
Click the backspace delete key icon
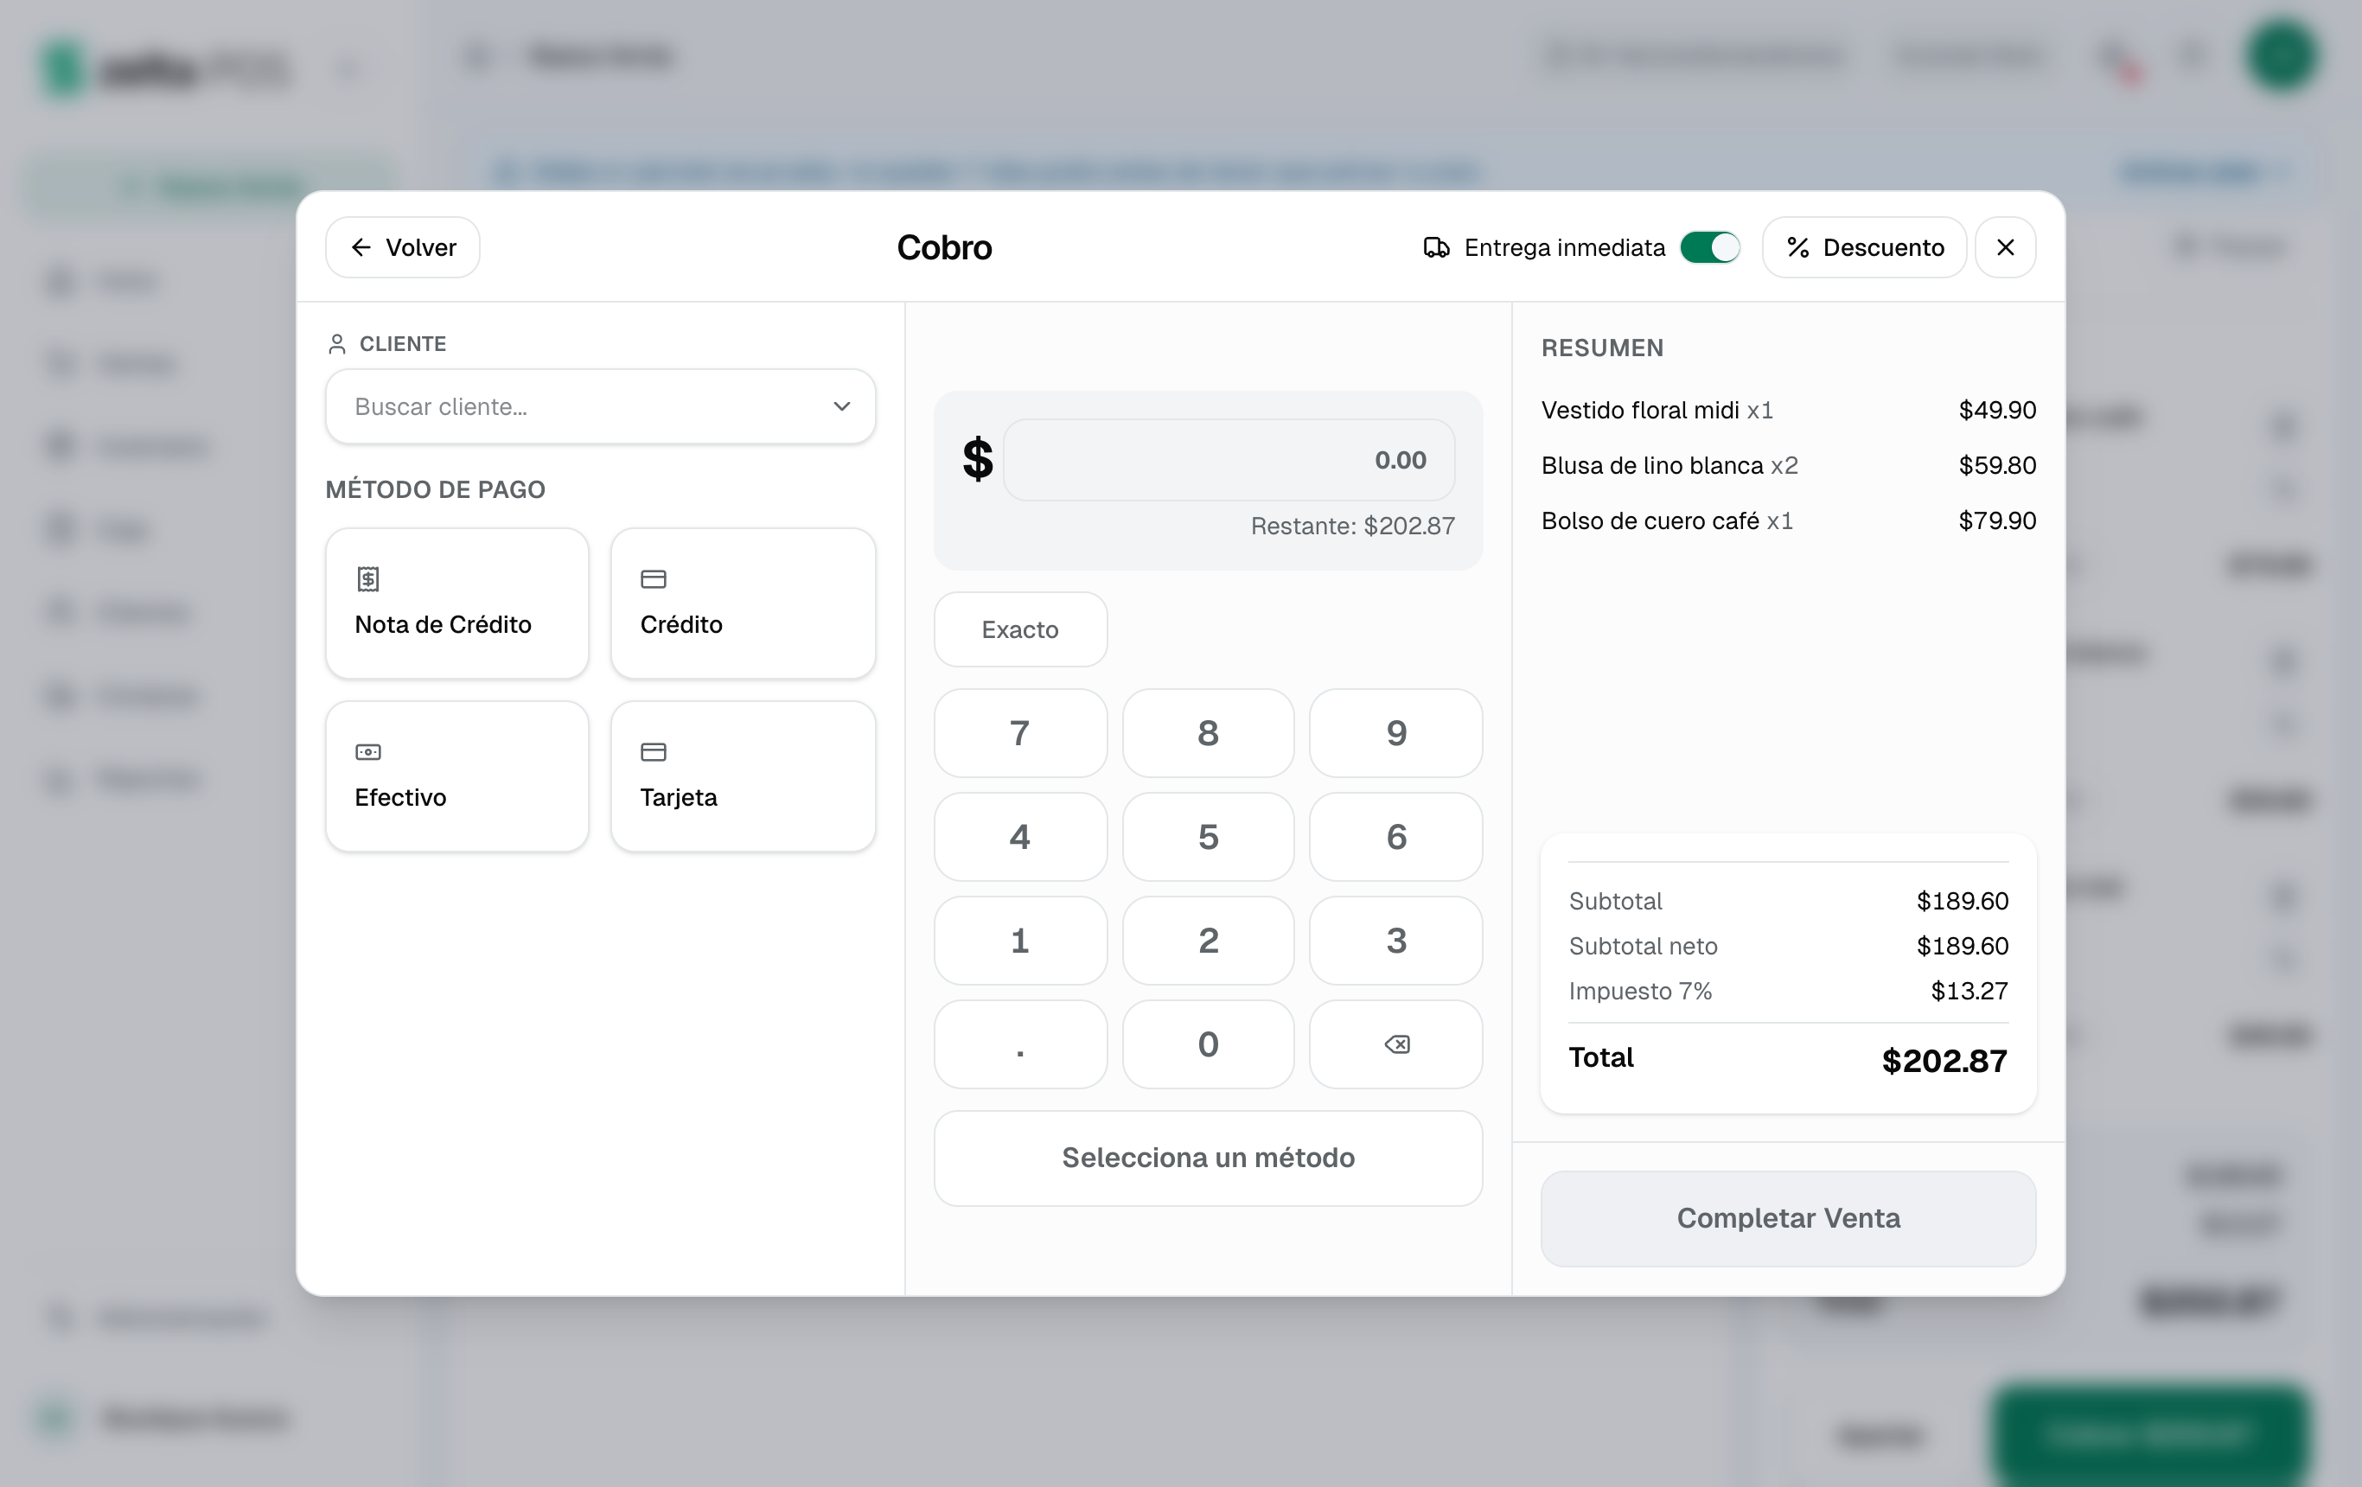click(1395, 1043)
